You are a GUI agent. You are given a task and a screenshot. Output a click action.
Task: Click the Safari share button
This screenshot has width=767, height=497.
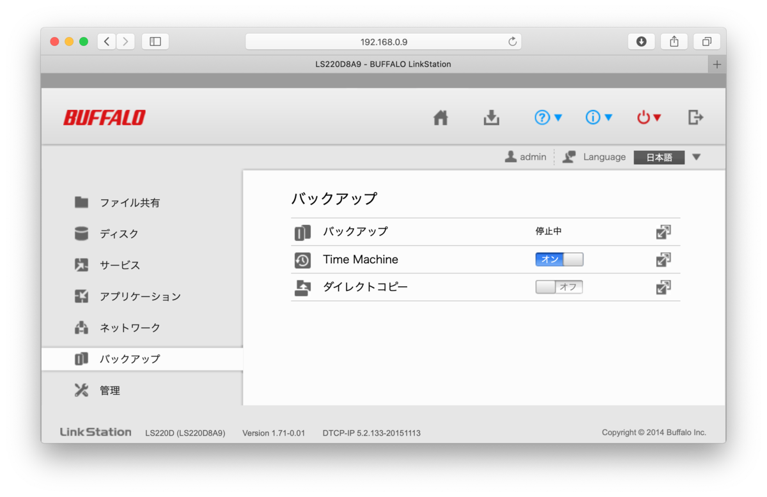coord(674,42)
